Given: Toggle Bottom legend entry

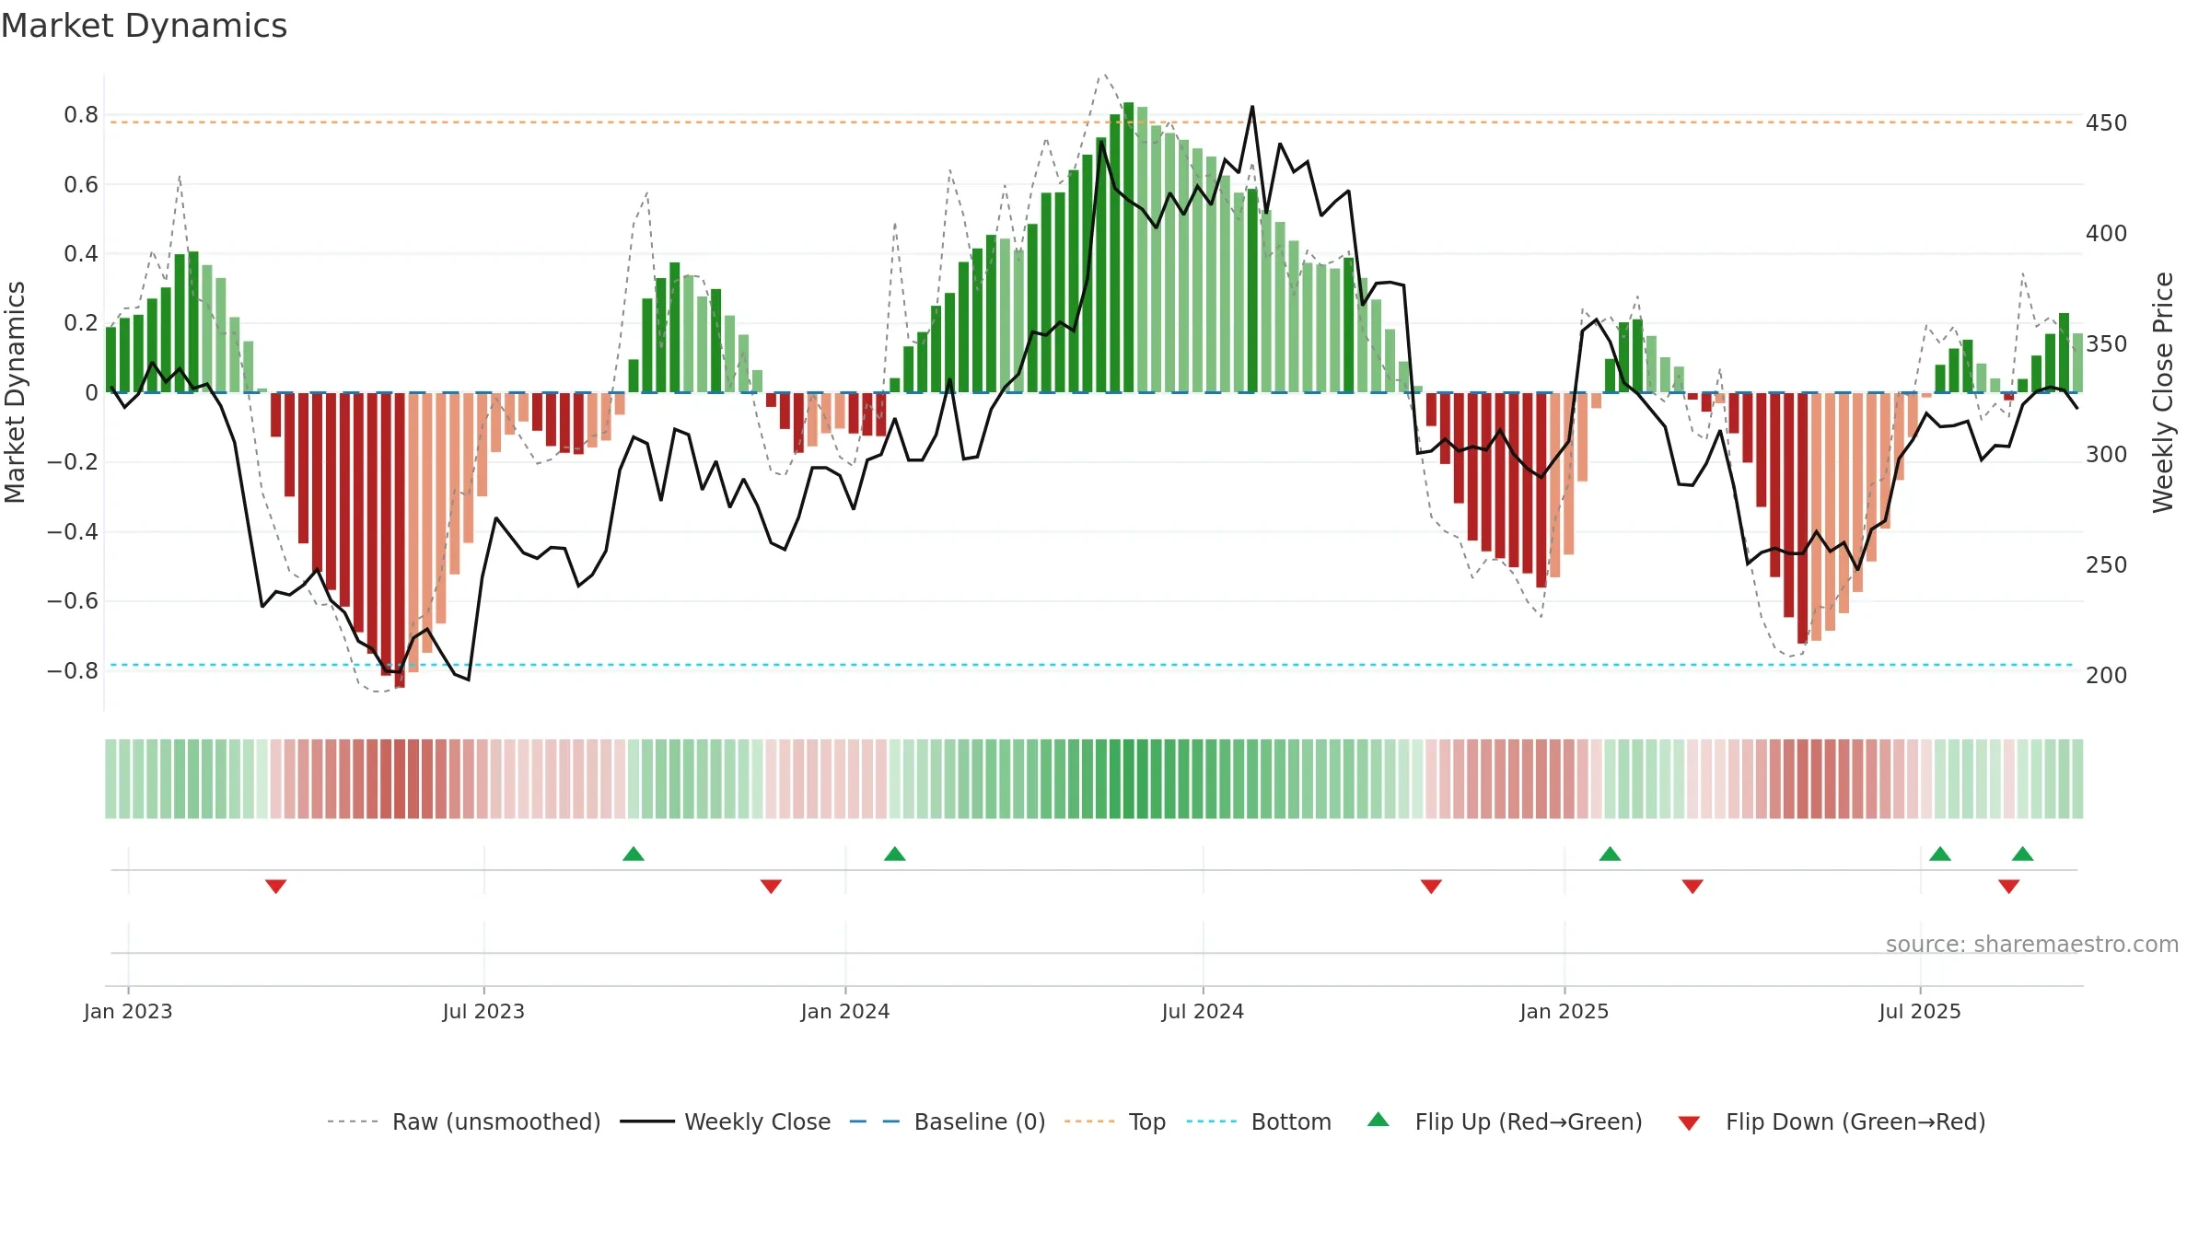Looking at the screenshot, I should click(1259, 1121).
